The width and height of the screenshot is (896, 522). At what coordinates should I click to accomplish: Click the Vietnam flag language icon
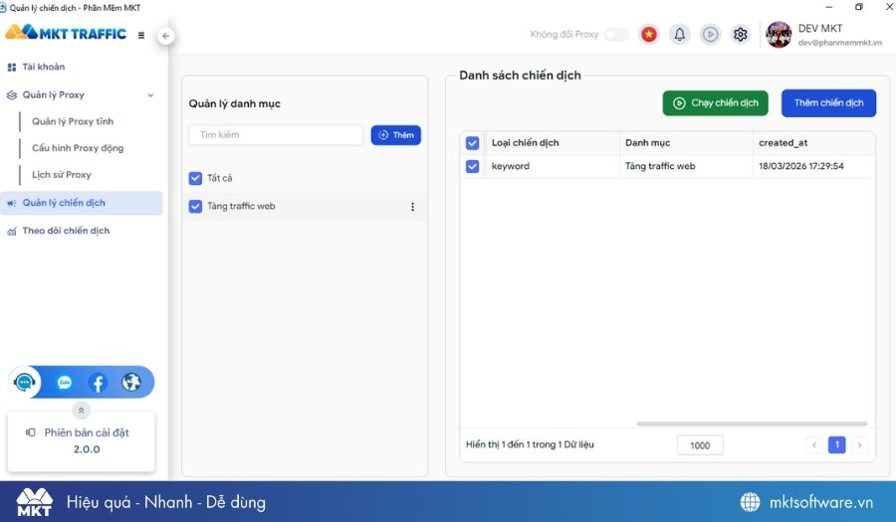tap(648, 35)
